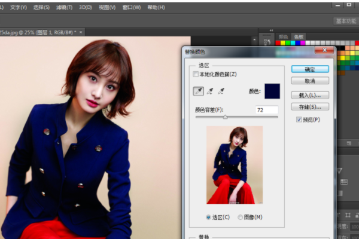Click the red swatch in 色板 panel

(278, 43)
